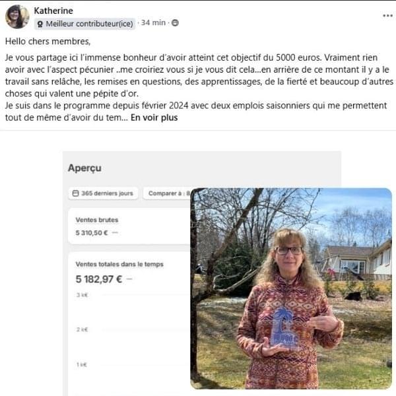
Task: Open the photo of woman holding trophy
Action: 291,288
